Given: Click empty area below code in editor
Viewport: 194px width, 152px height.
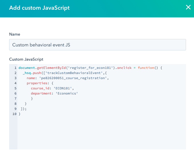Looking at the screenshot, I should pyautogui.click(x=100, y=134).
